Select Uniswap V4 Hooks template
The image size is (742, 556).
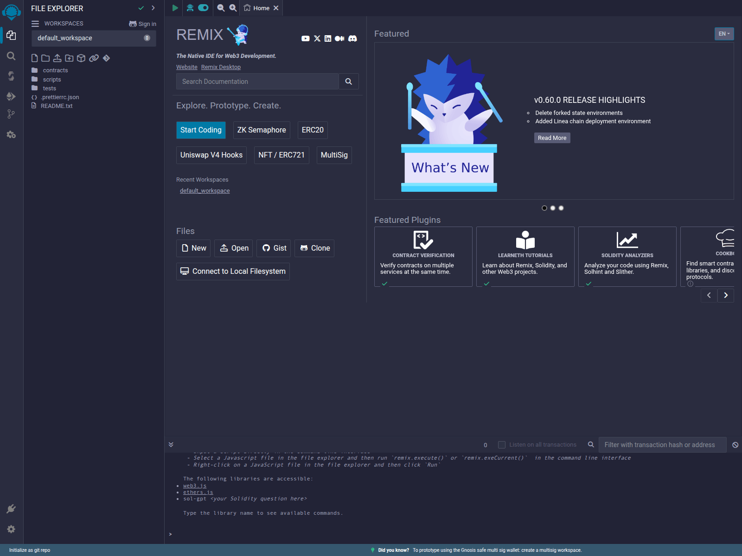211,155
